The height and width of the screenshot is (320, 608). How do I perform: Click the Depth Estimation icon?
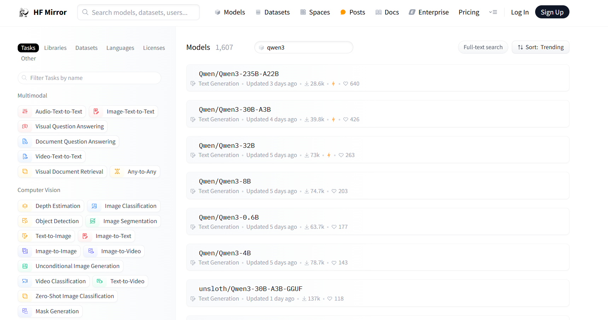pyautogui.click(x=25, y=206)
